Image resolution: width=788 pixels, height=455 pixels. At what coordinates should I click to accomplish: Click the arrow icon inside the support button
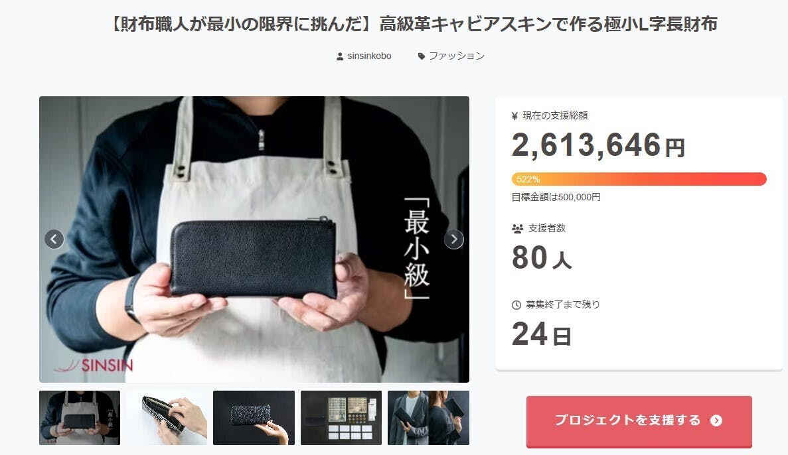coord(716,421)
